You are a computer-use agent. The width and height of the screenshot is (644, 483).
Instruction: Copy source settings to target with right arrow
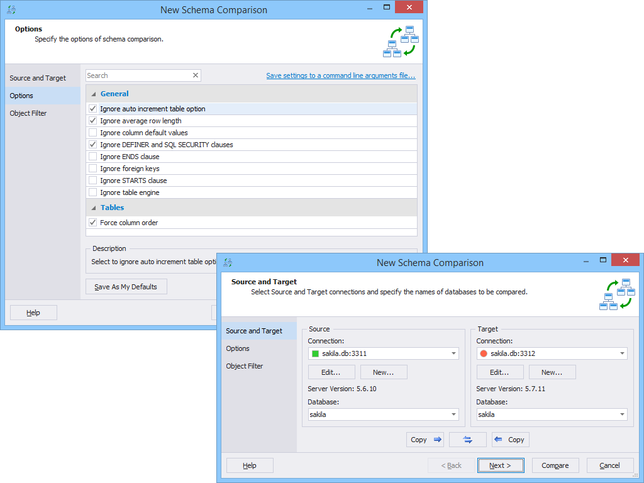coord(425,440)
